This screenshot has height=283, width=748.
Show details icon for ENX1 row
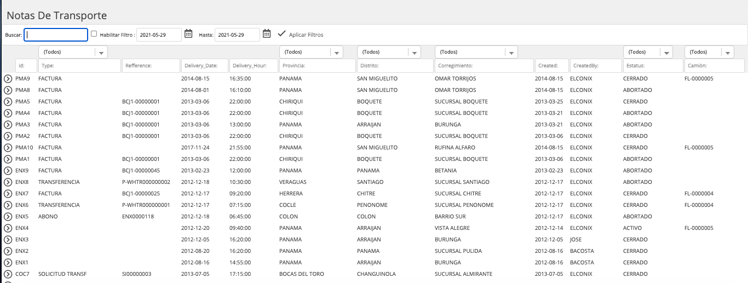(x=8, y=263)
